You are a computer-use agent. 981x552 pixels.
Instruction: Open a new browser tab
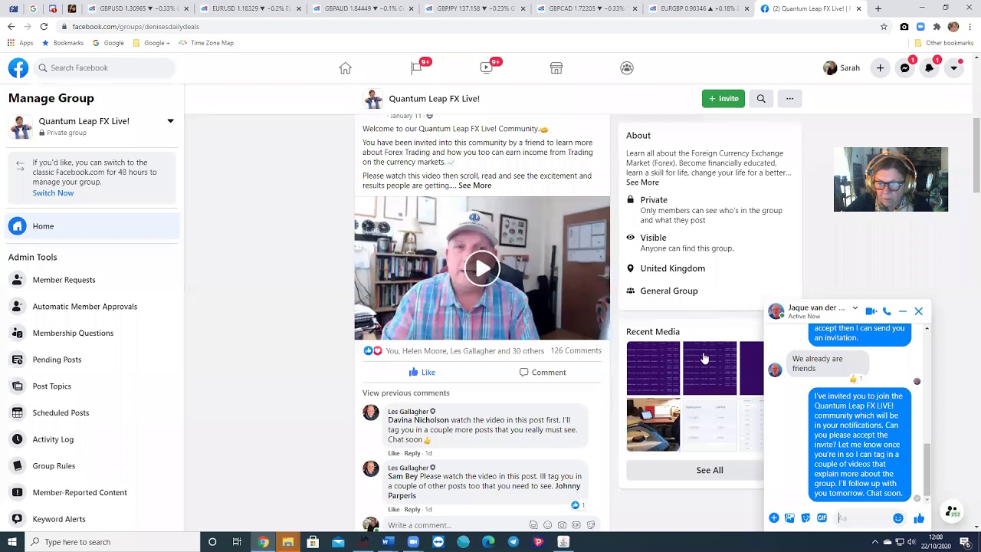pos(878,8)
